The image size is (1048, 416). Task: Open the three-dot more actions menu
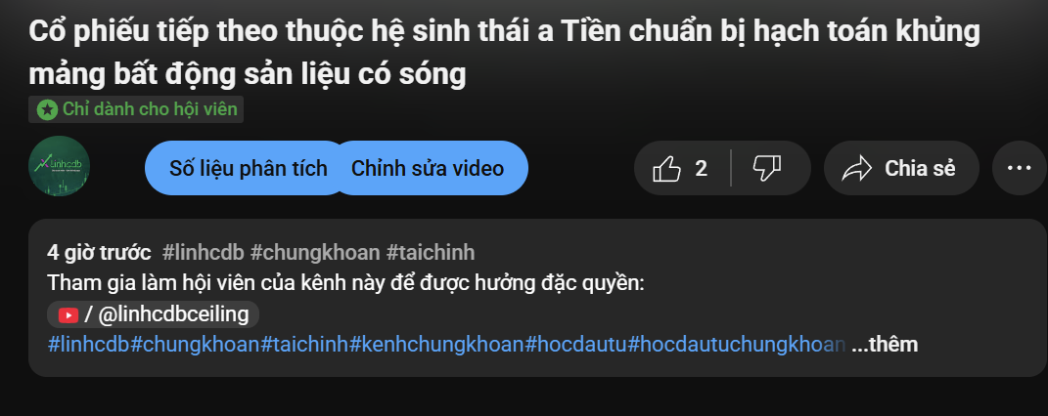click(x=1019, y=168)
